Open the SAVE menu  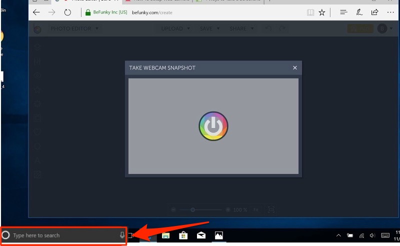pyautogui.click(x=209, y=28)
